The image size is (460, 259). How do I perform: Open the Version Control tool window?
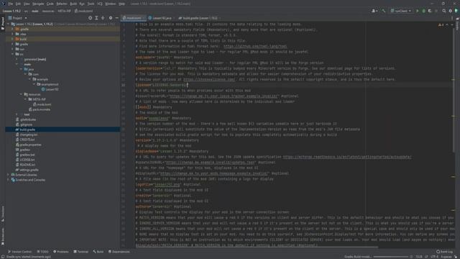(19, 252)
